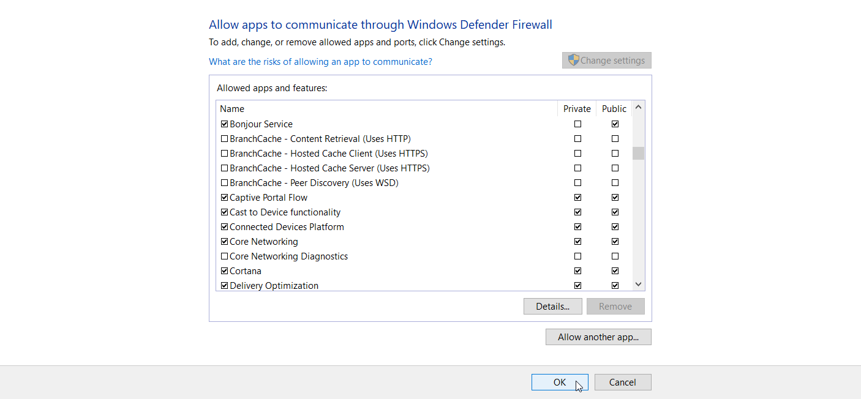Screen dimensions: 861x399
Task: Check BranchCache Peer Discovery name checkbox
Action: point(224,183)
